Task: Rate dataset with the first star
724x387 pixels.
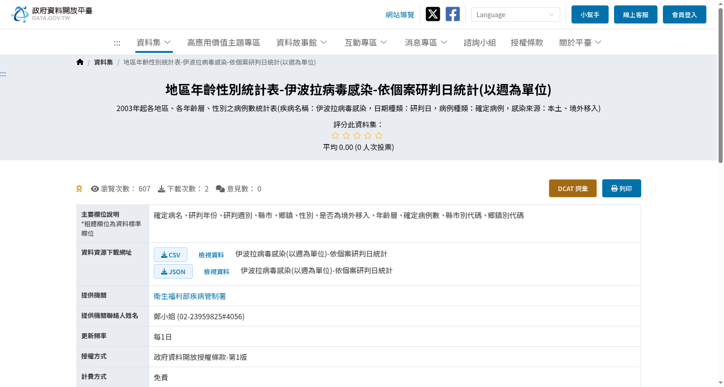Action: 335,135
